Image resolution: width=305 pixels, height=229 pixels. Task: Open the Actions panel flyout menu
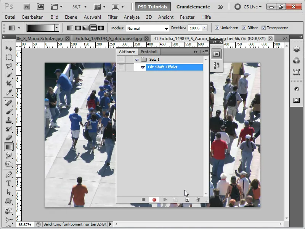tap(205, 52)
